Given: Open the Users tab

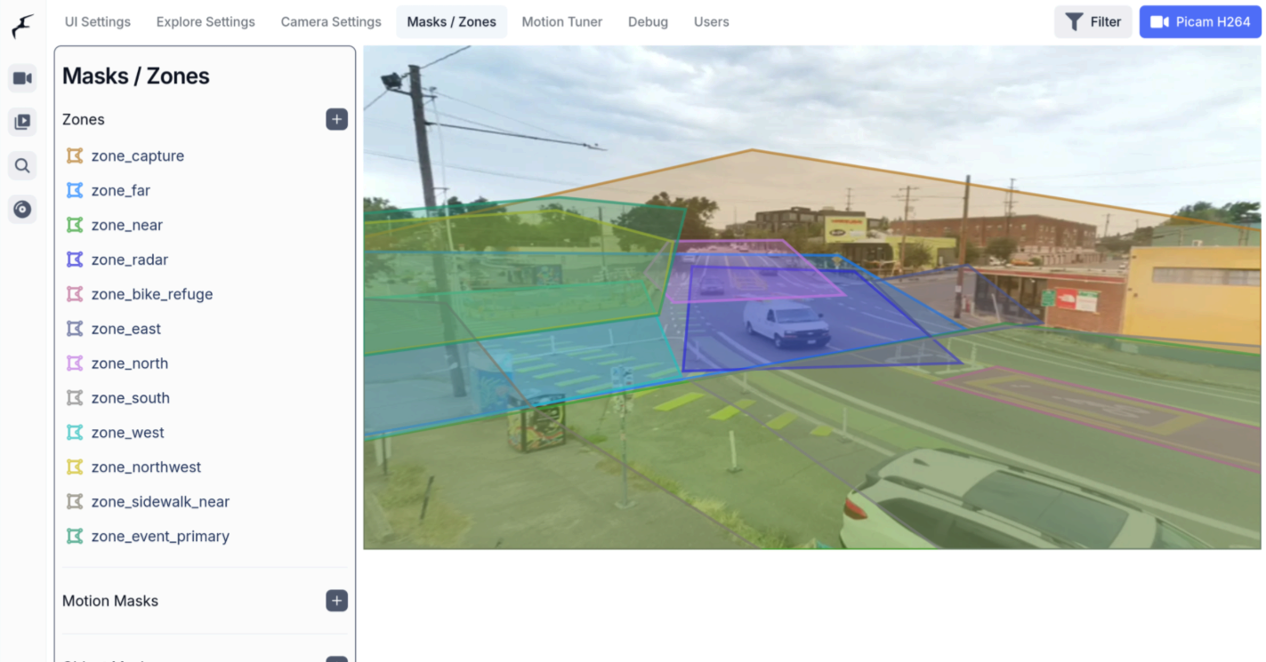Looking at the screenshot, I should coord(712,22).
